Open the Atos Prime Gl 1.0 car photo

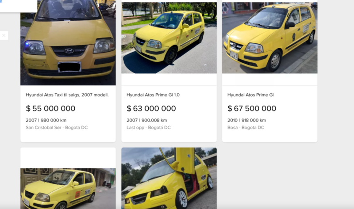[x=169, y=38]
